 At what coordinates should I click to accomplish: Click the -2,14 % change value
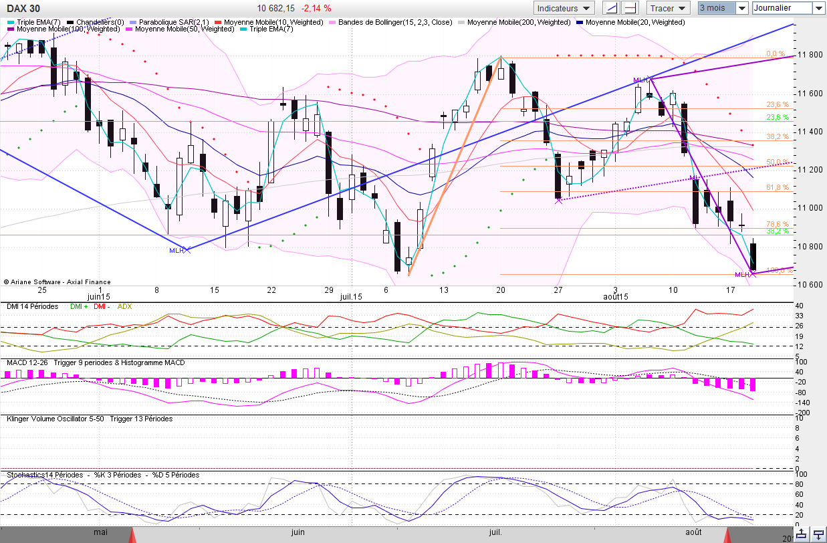[x=316, y=8]
